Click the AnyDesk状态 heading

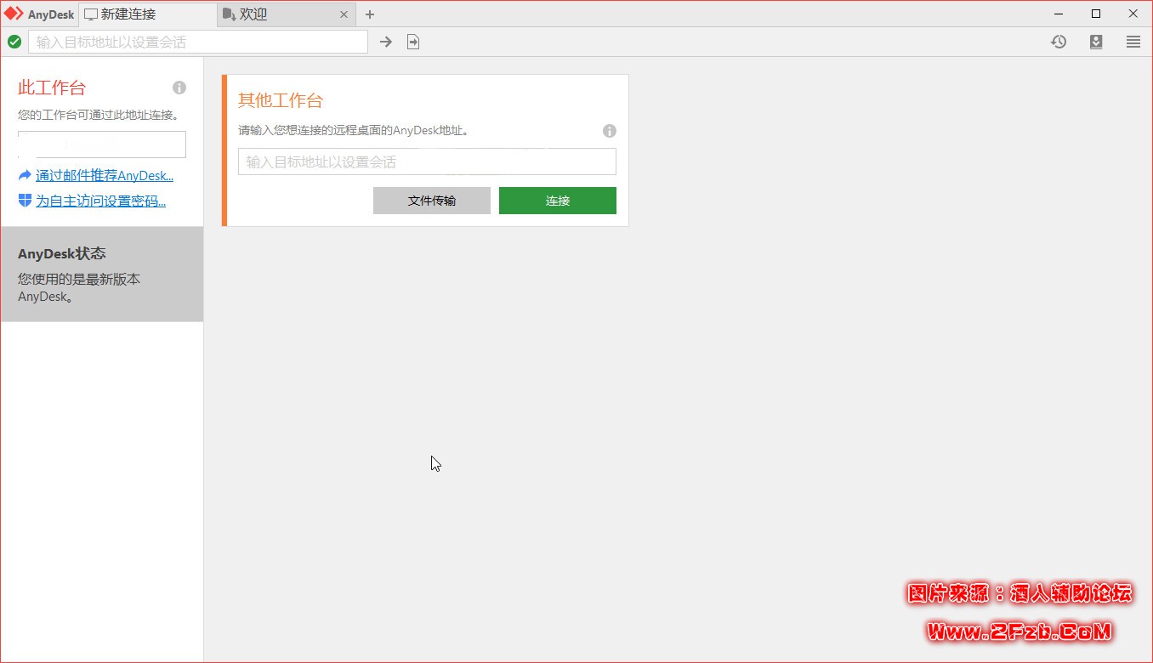coord(62,253)
